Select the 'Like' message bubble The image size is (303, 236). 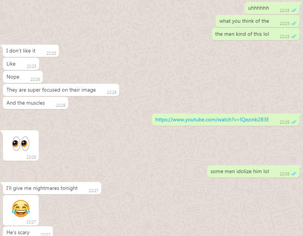pos(21,64)
